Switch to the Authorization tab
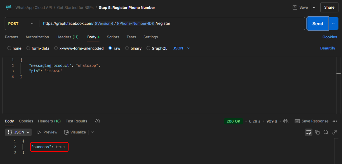Image resolution: width=342 pixels, height=164 pixels. 37,37
